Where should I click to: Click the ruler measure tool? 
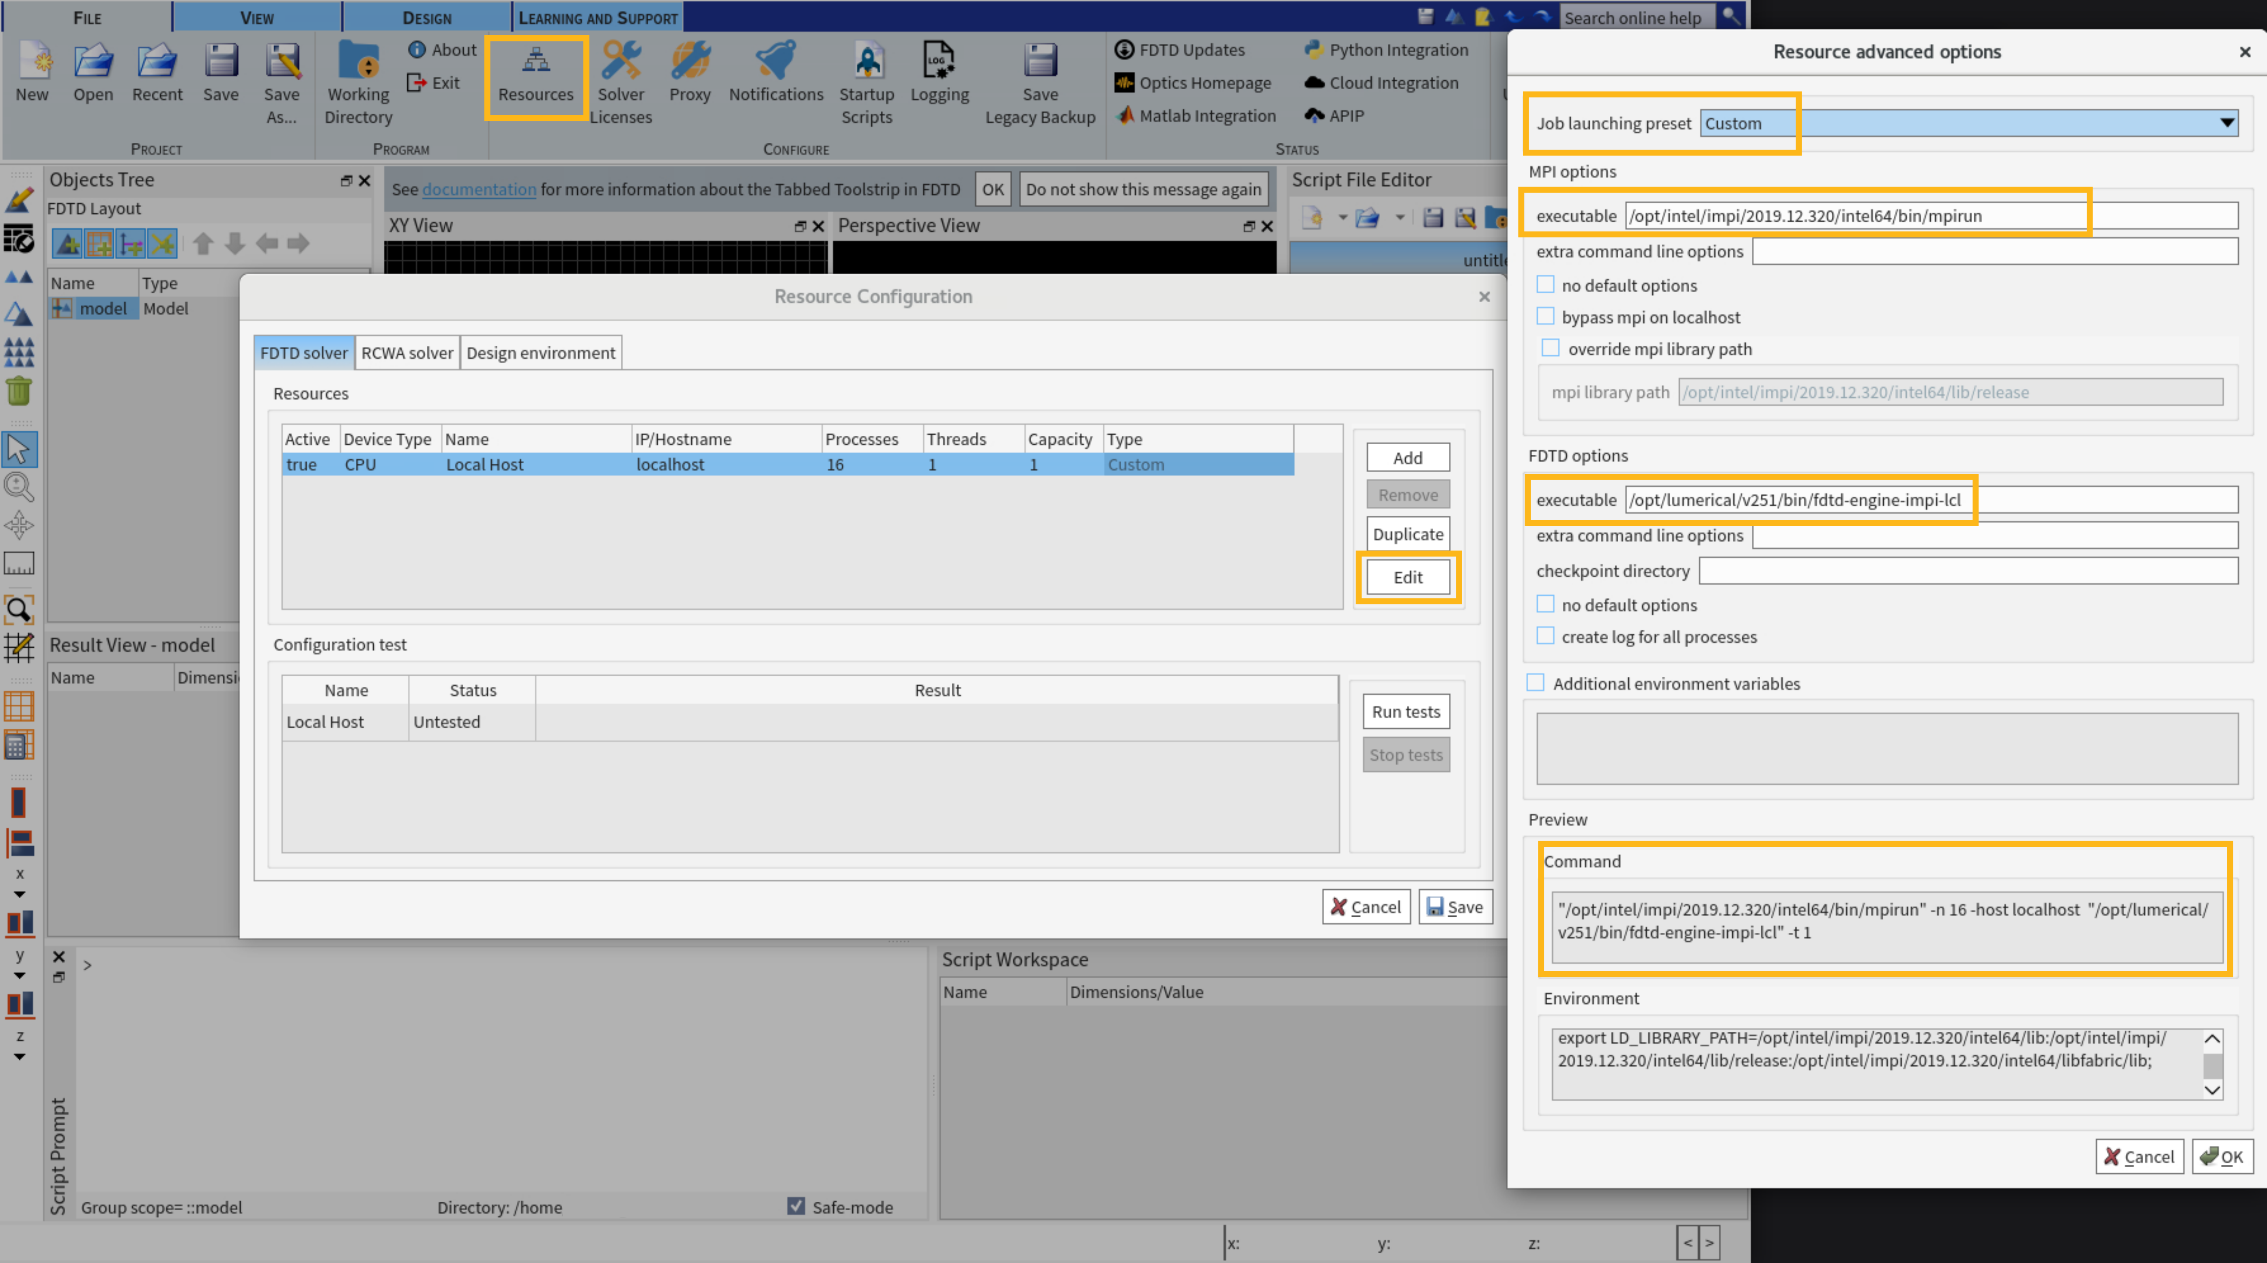(x=19, y=563)
